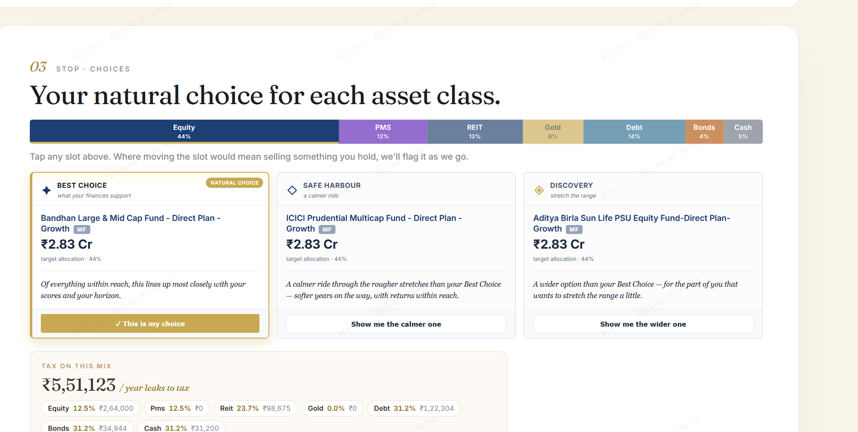This screenshot has width=858, height=432.
Task: Click the Safe Harbour diamond icon
Action: (x=292, y=190)
